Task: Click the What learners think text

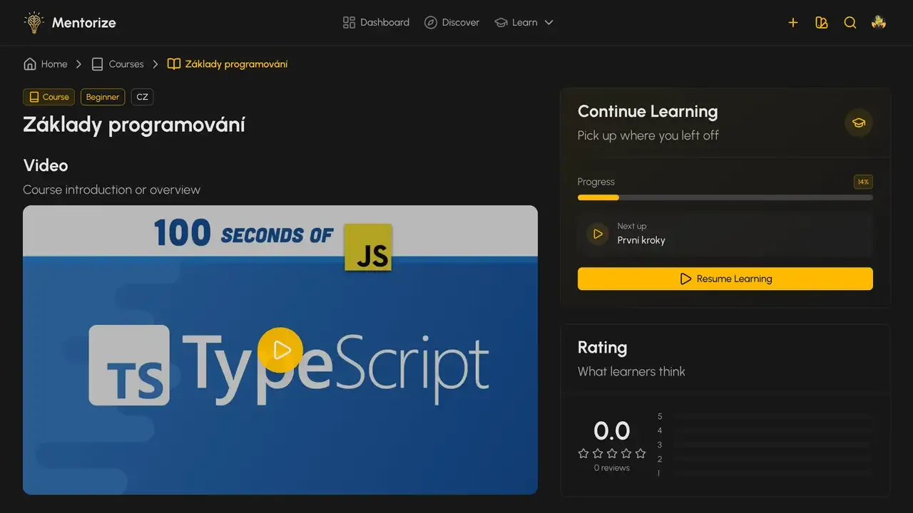Action: coord(631,371)
